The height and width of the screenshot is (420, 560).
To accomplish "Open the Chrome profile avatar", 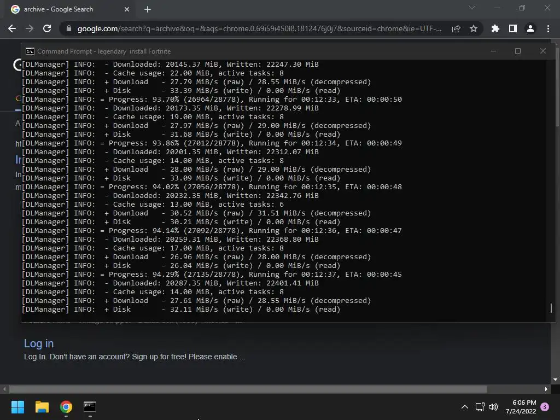I will pyautogui.click(x=530, y=28).
